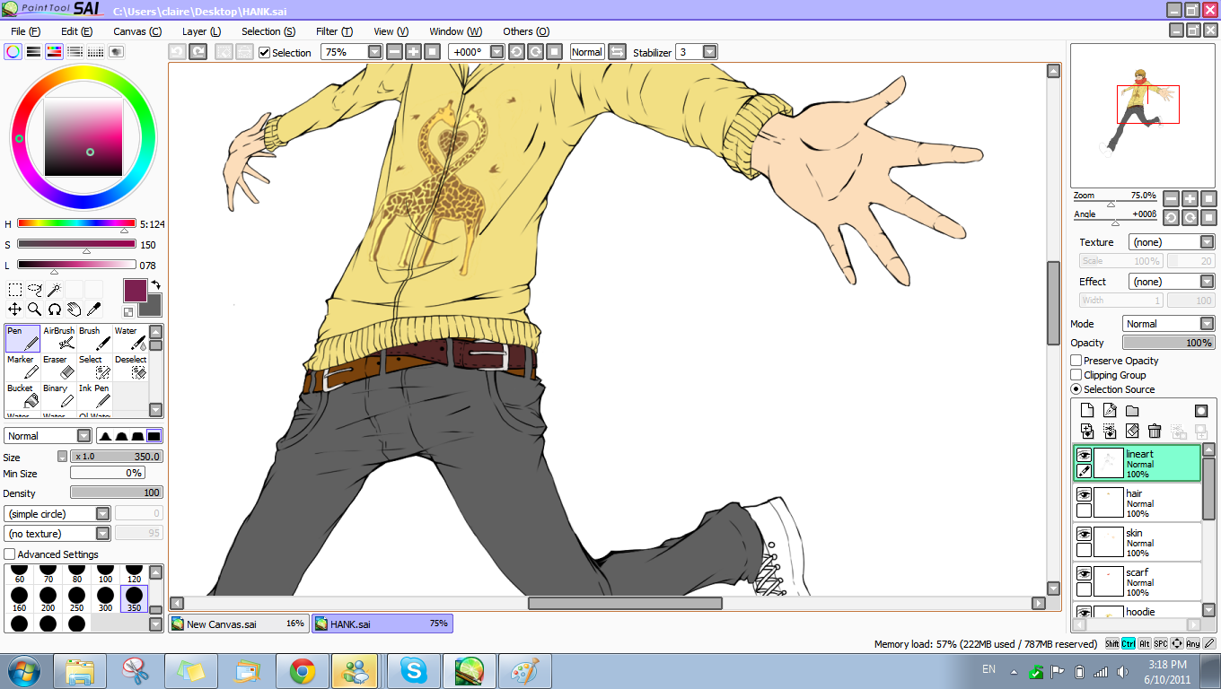
Task: Open the Filter menu
Action: click(x=334, y=31)
